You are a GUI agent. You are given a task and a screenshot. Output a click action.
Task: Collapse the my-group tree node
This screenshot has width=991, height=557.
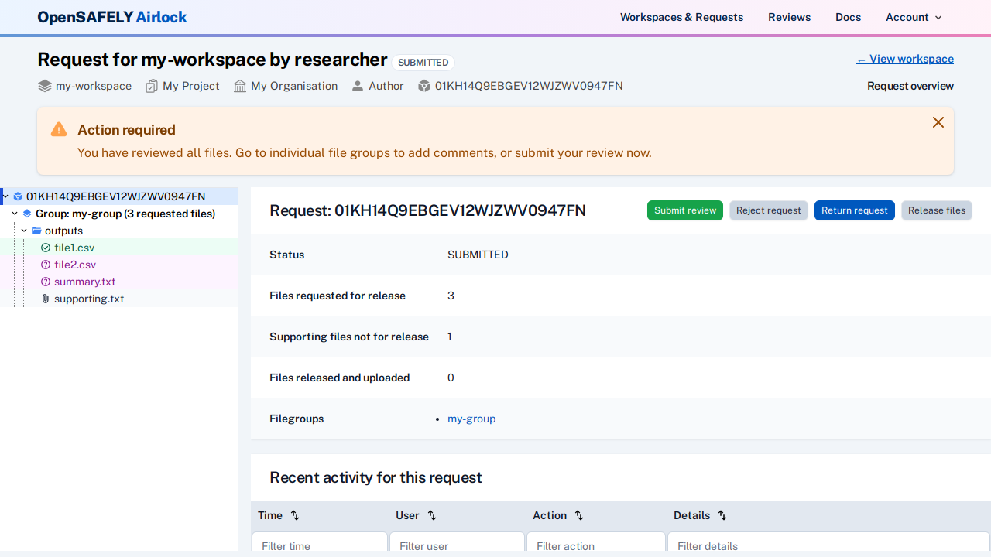pyautogui.click(x=15, y=214)
